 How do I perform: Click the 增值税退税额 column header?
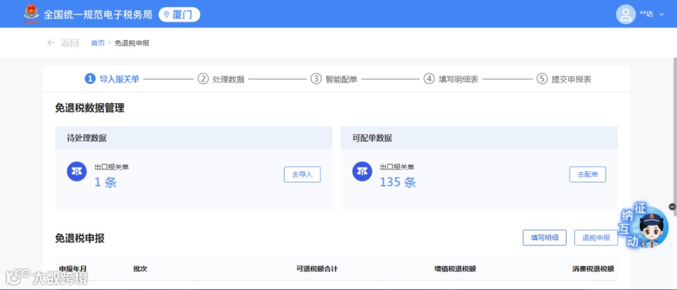[455, 269]
